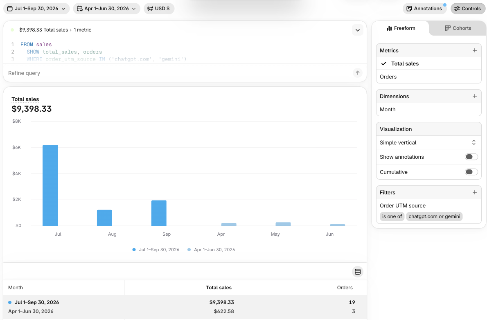Click the August bar in the chart
This screenshot has height=320, width=487.
104,218
